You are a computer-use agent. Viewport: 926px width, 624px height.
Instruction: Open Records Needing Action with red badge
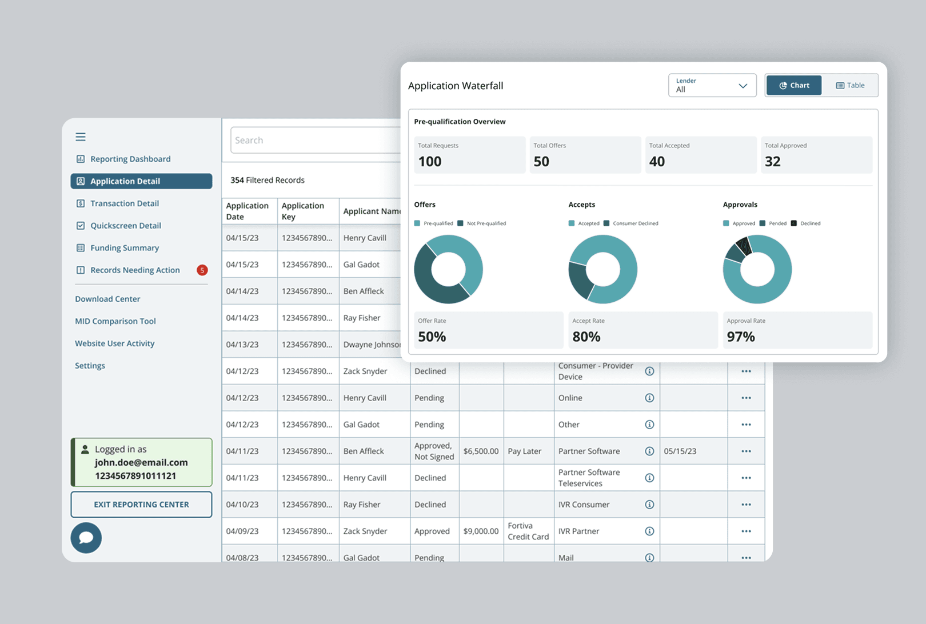pyautogui.click(x=135, y=270)
